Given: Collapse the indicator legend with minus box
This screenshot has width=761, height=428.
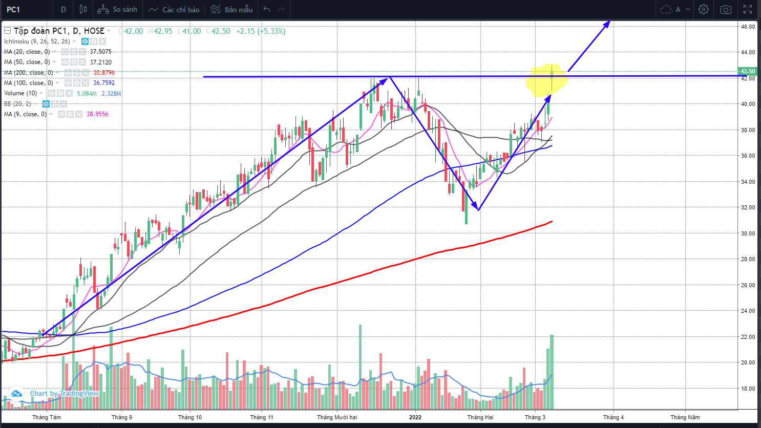Looking at the screenshot, I should pyautogui.click(x=7, y=31).
